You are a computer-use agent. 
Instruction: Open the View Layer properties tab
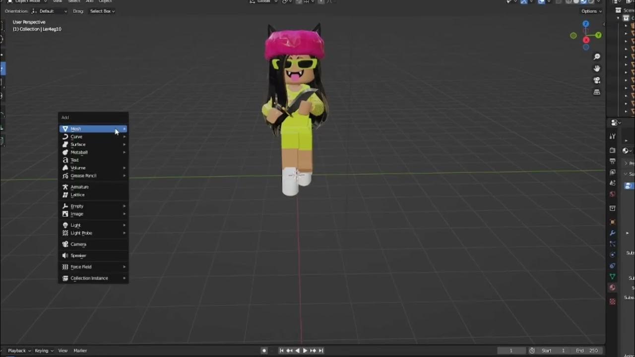click(613, 173)
